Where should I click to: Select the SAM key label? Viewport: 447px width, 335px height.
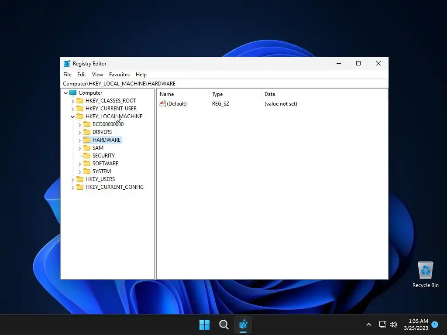coord(98,147)
